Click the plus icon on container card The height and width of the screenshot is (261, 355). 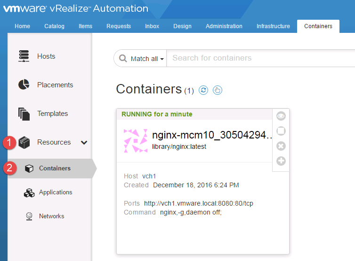tap(281, 161)
